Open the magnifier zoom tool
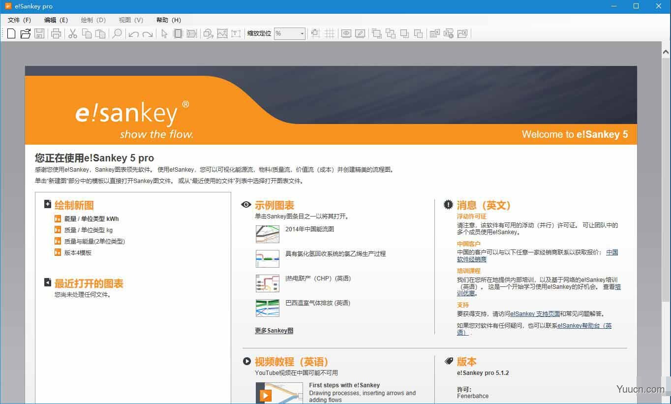Viewport: 671px width, 404px height. click(x=118, y=33)
